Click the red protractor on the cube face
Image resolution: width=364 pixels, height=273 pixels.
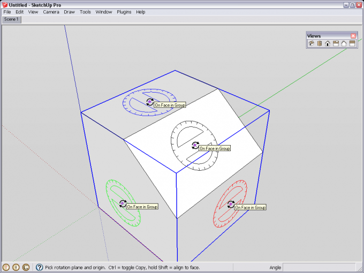(x=230, y=203)
